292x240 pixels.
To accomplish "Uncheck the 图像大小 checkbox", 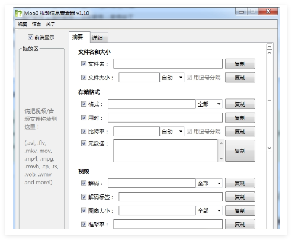I will tap(84, 210).
